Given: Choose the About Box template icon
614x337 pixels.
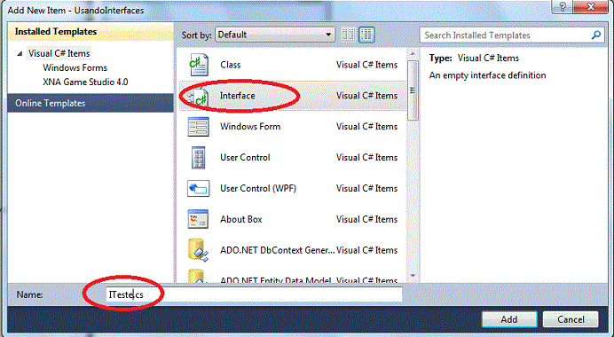Looking at the screenshot, I should (x=198, y=219).
